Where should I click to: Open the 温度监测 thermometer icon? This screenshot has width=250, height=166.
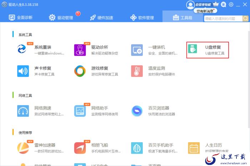[137, 71]
